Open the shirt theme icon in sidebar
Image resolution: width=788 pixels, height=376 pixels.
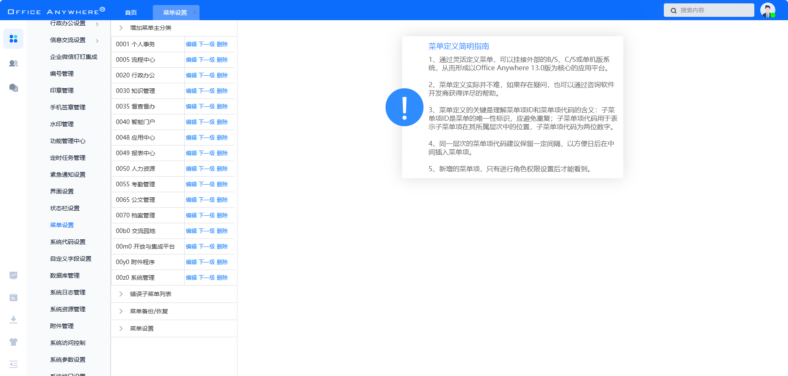[13, 342]
